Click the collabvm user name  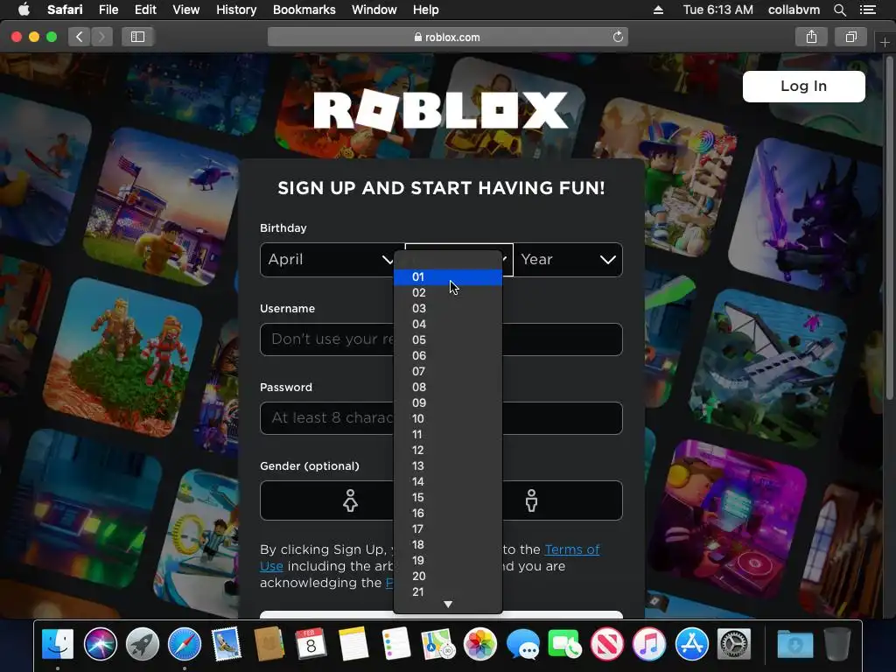[x=794, y=10]
